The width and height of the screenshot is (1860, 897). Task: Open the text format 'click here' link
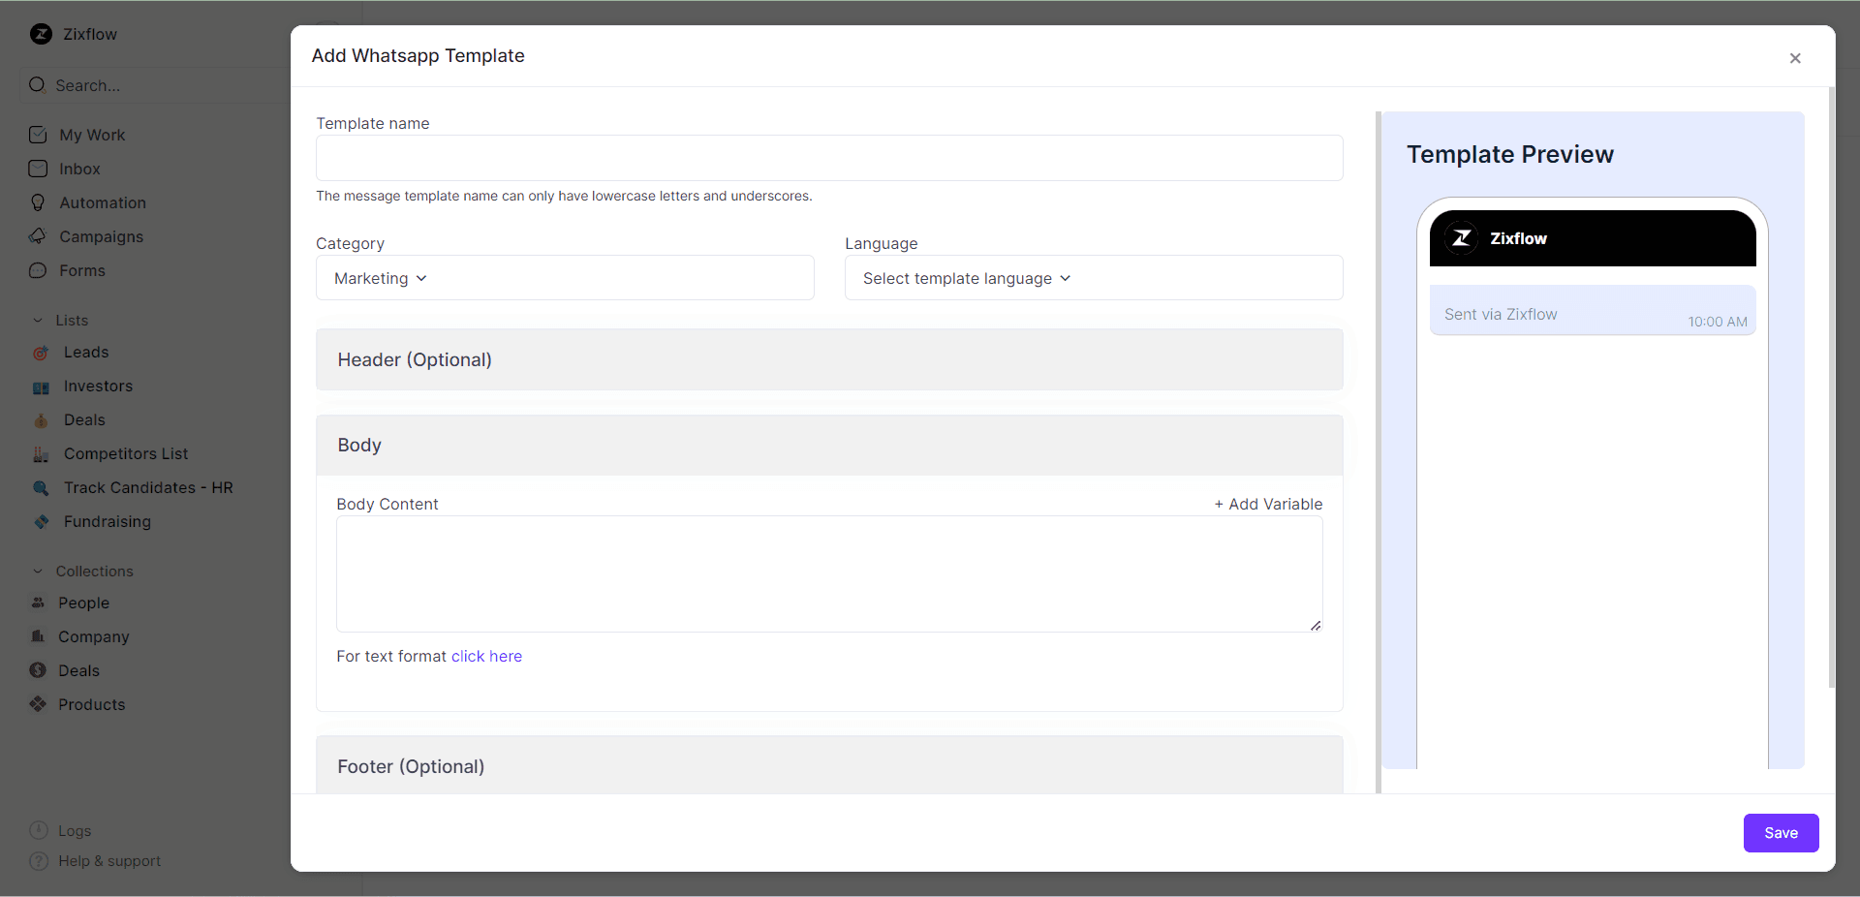point(486,657)
